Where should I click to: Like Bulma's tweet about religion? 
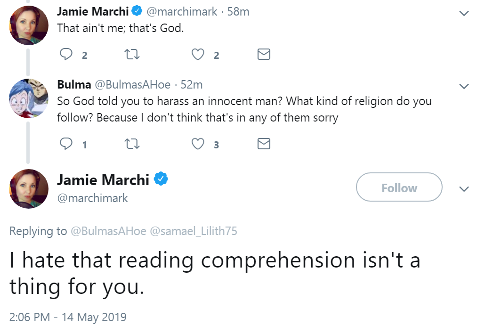(x=198, y=144)
